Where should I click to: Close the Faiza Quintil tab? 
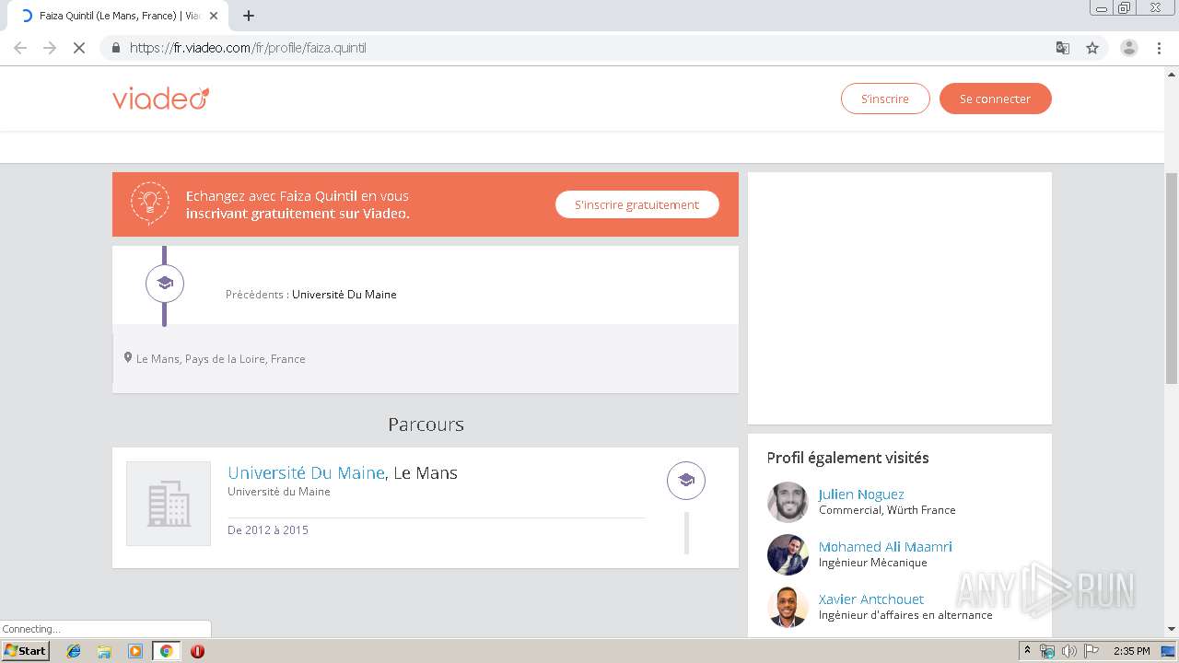[x=214, y=16]
